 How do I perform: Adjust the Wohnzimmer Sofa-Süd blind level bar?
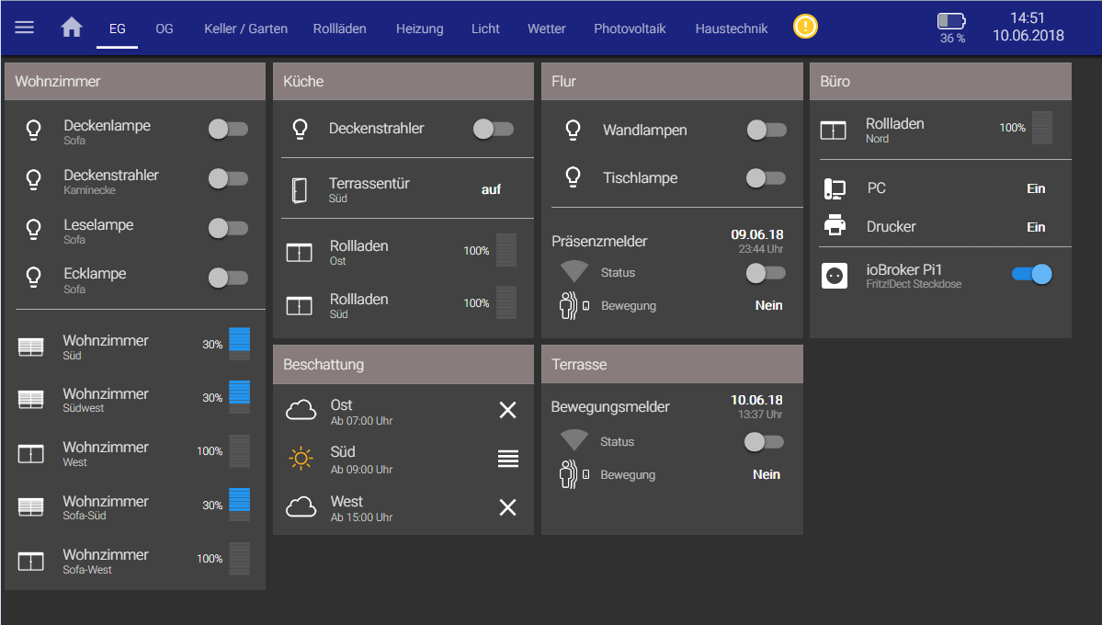tap(240, 505)
